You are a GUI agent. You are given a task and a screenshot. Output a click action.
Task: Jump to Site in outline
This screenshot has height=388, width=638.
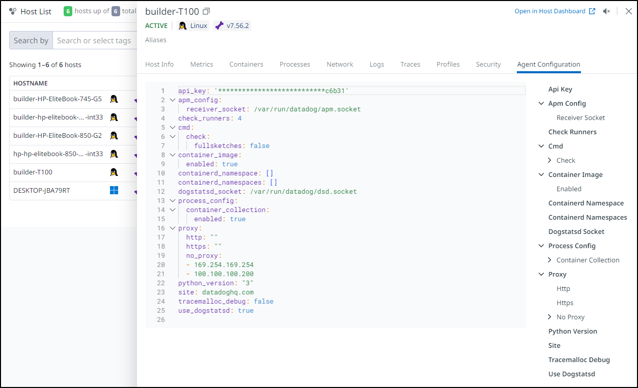click(554, 345)
